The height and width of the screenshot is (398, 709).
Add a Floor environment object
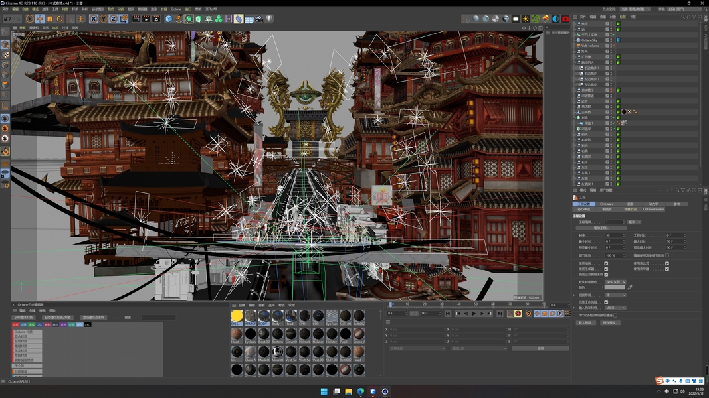coord(249,19)
